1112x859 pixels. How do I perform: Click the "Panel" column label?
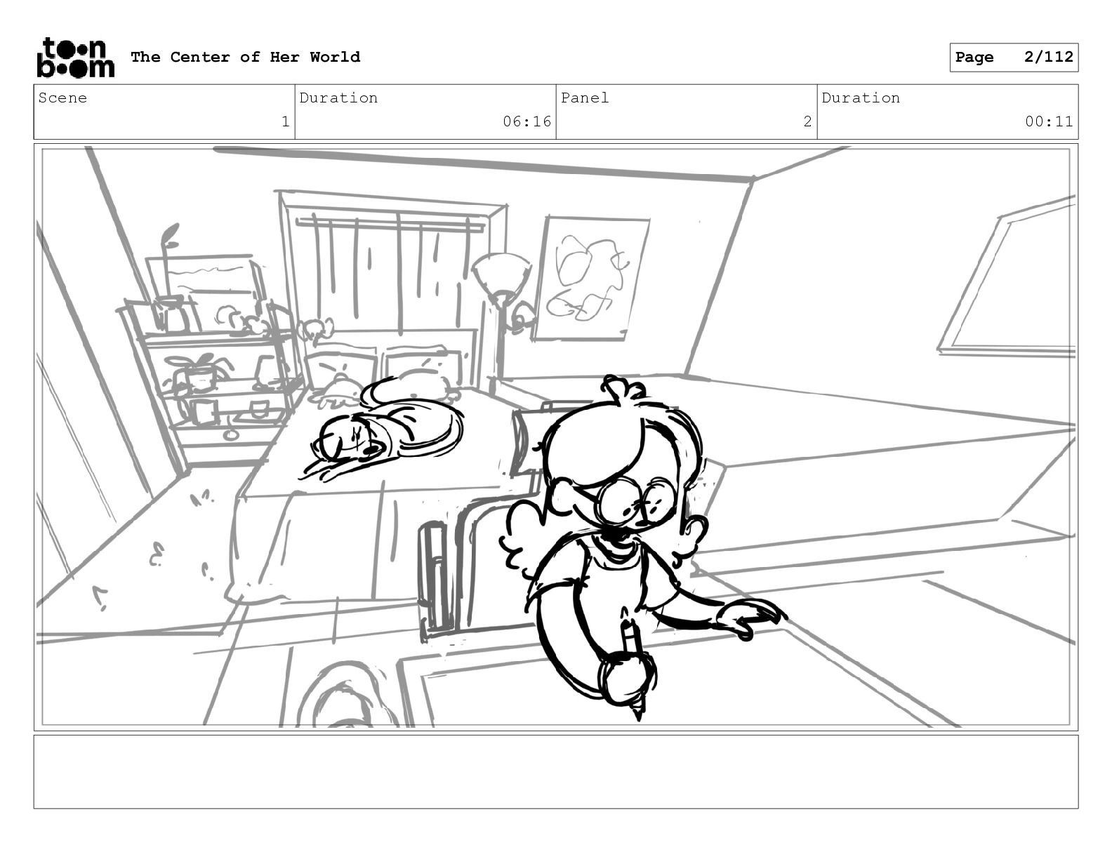click(x=585, y=98)
